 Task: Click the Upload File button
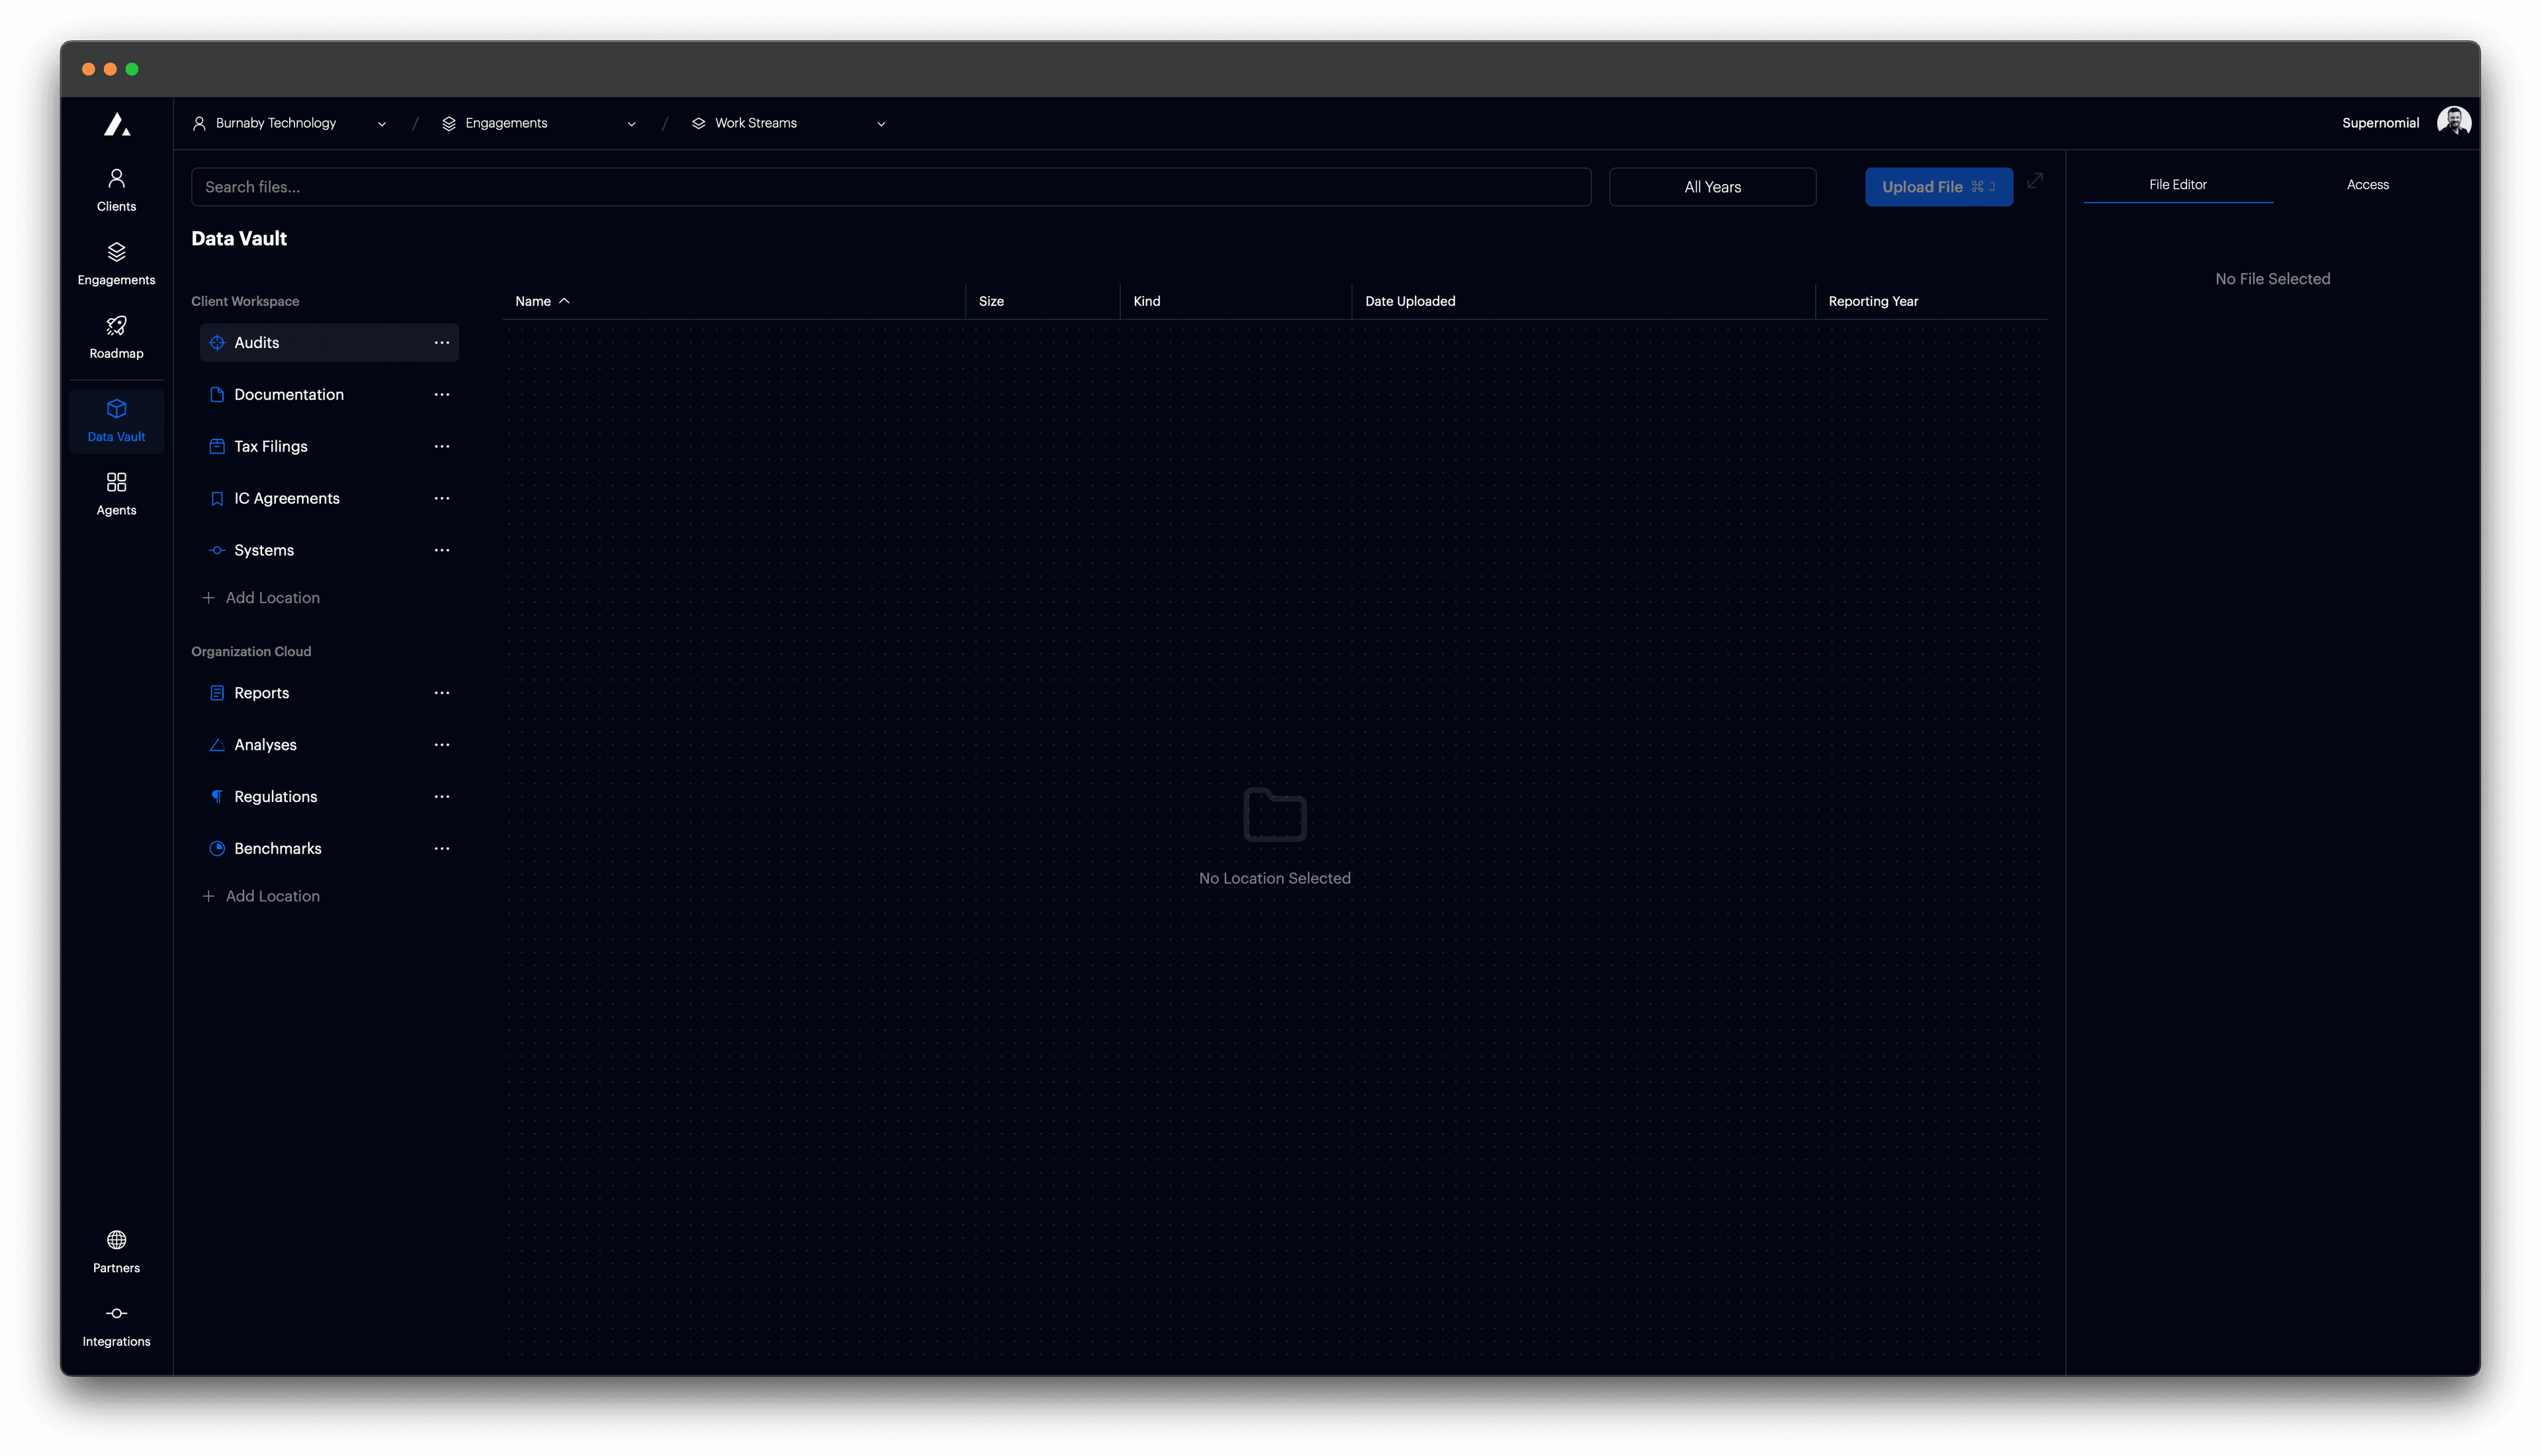click(x=1938, y=186)
